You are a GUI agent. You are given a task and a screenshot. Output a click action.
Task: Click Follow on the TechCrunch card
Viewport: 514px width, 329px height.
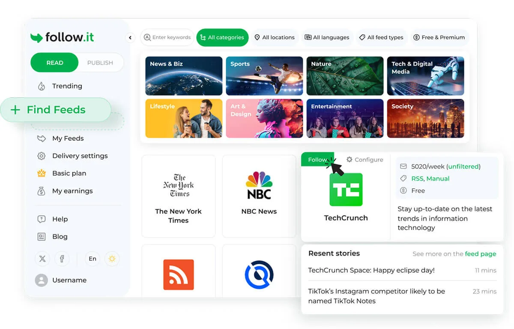[317, 160]
